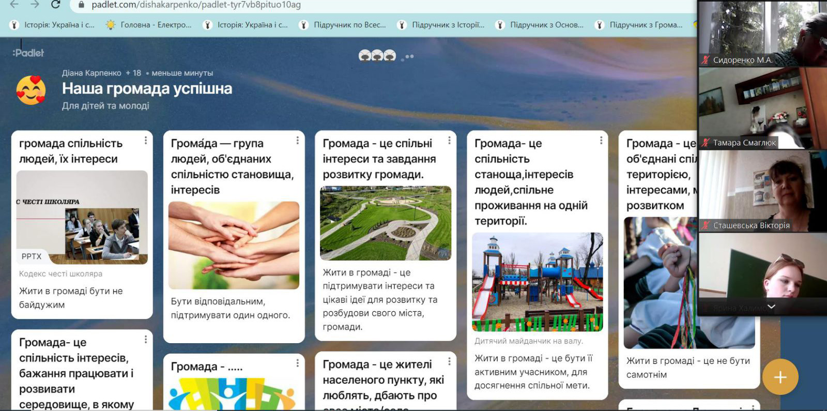
Task: Click text 'Жити в громаді бути не байдужим'
Action: pos(71,298)
